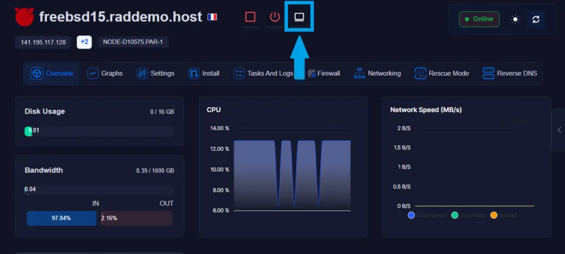Click the Disk Usage progress bar
This screenshot has height=254, width=565.
(x=99, y=131)
